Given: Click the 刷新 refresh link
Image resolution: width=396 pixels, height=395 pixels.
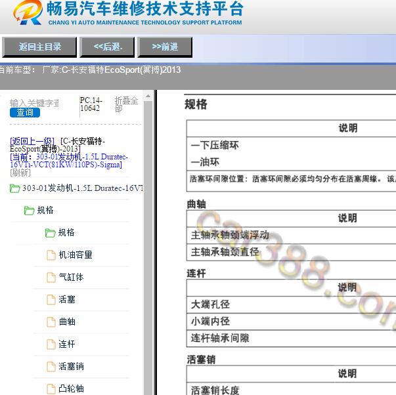Looking at the screenshot, I should [20, 173].
